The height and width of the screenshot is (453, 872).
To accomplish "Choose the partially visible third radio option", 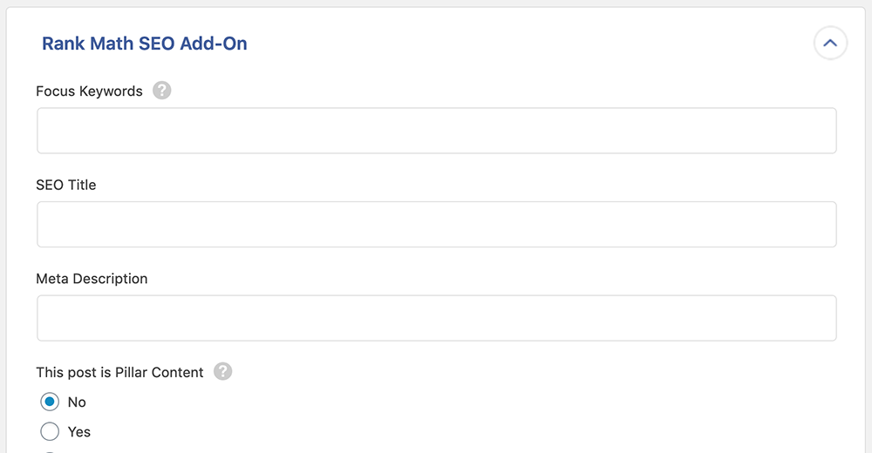I will pyautogui.click(x=50, y=451).
